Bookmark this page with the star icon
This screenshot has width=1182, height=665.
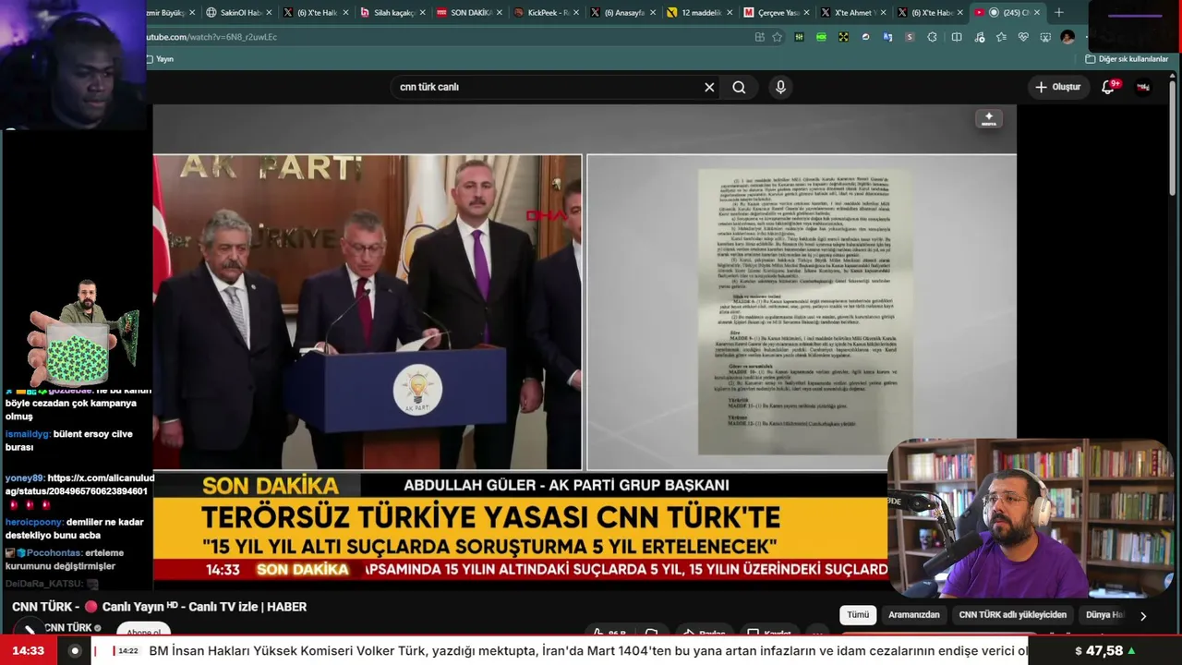tap(777, 37)
